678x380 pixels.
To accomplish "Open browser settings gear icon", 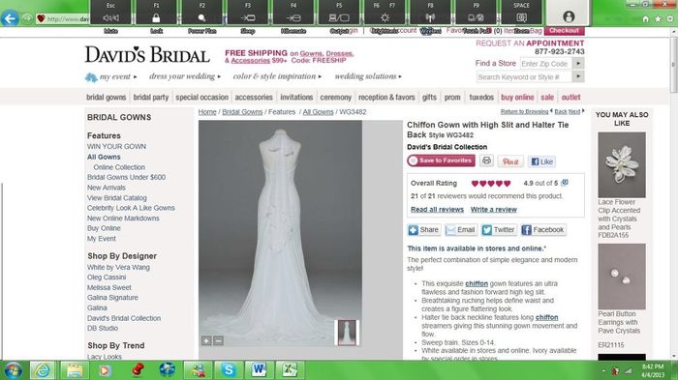I will pyautogui.click(x=670, y=19).
